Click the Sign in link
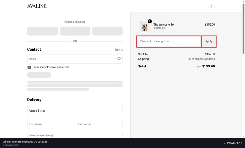The height and width of the screenshot is (148, 245). click(x=119, y=50)
